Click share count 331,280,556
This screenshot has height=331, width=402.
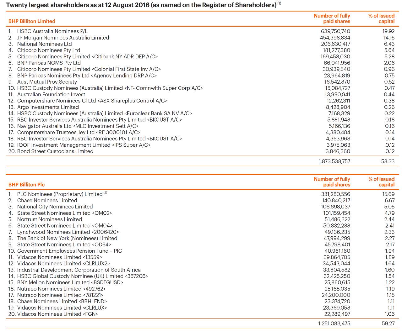click(x=335, y=194)
